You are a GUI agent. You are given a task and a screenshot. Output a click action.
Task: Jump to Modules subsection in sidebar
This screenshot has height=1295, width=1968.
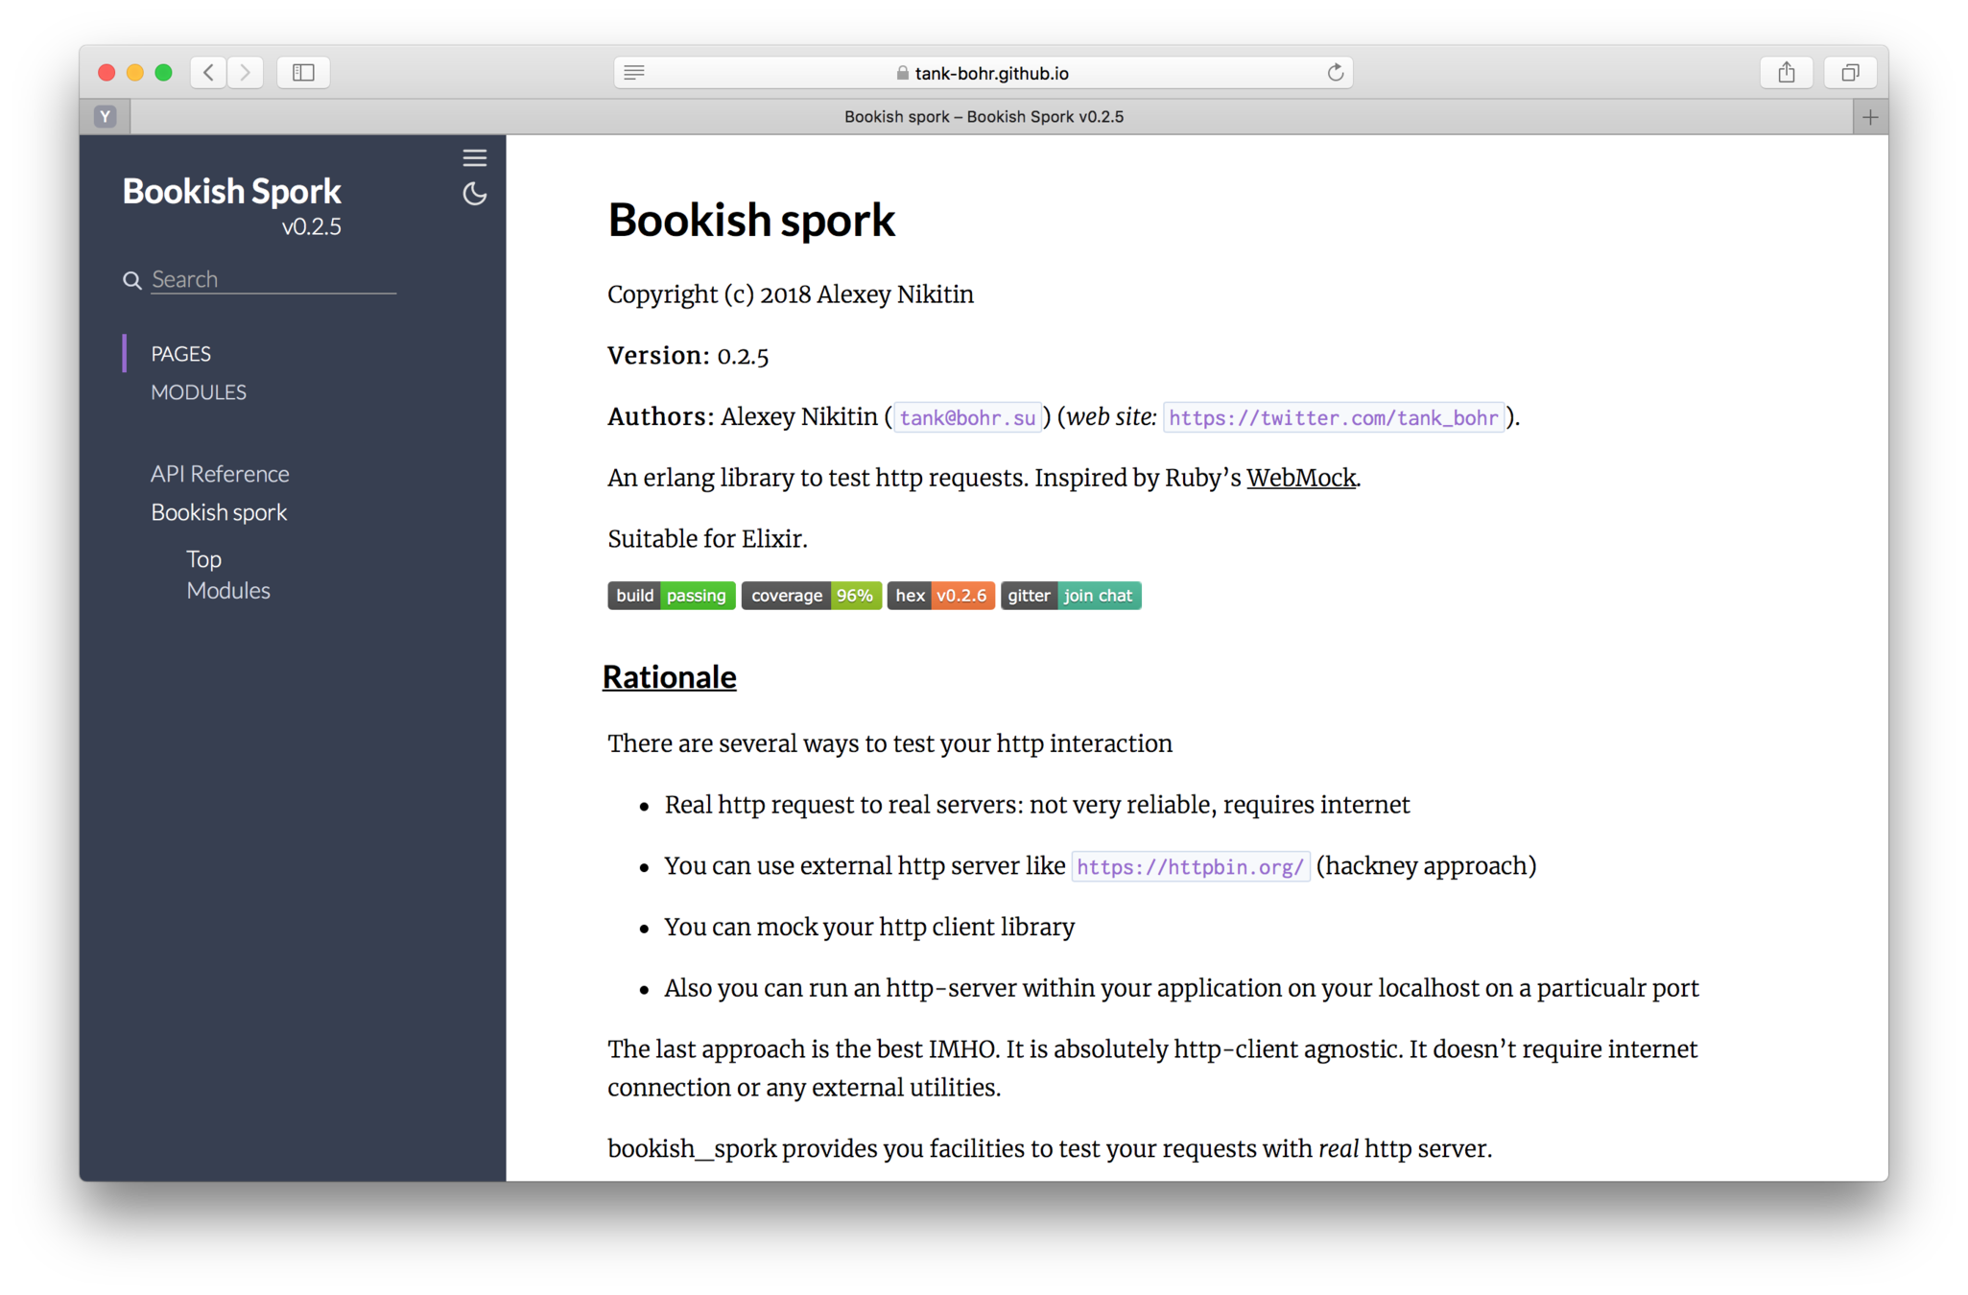228,591
